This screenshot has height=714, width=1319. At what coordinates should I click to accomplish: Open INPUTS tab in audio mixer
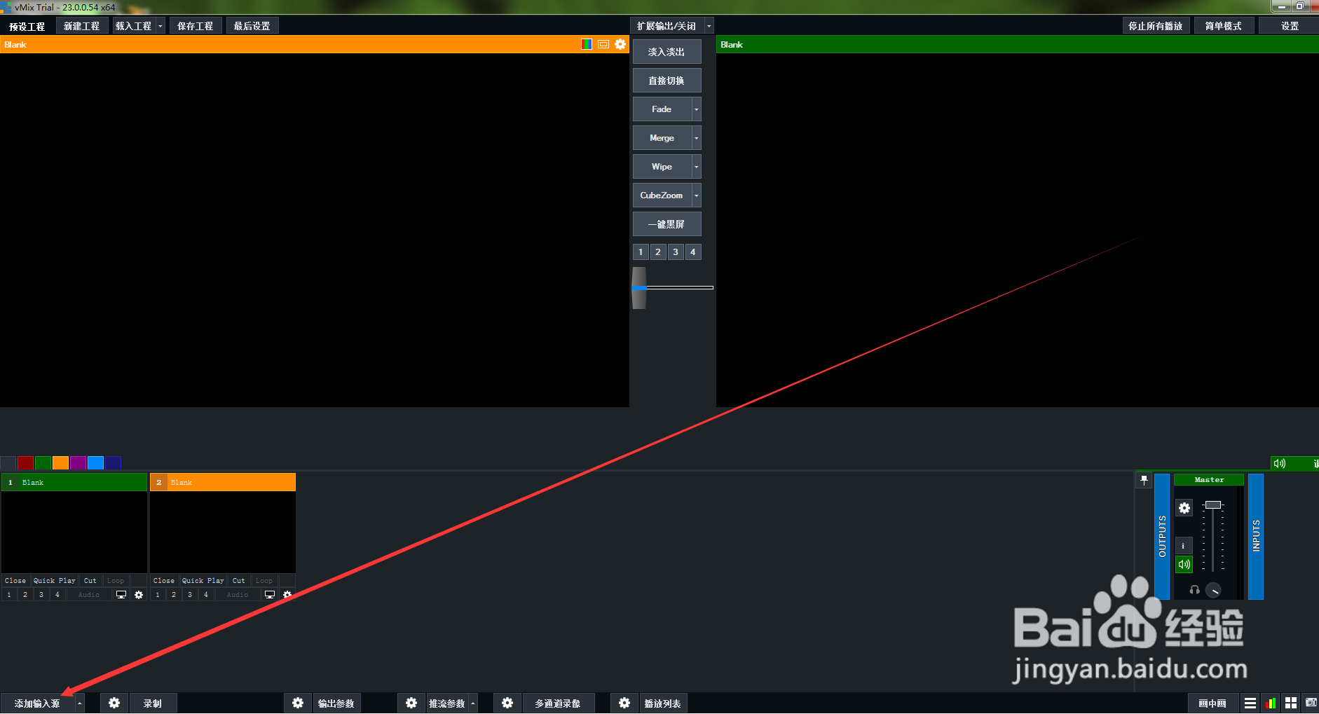click(1256, 537)
